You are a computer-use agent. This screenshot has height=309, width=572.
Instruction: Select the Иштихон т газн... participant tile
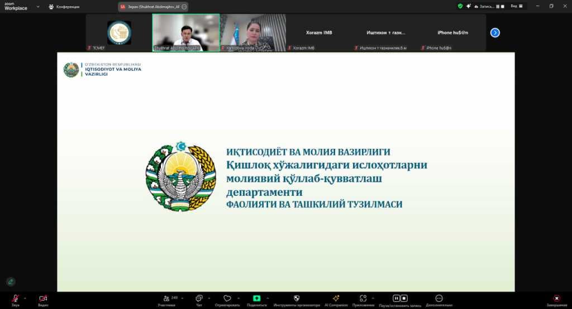pos(386,33)
